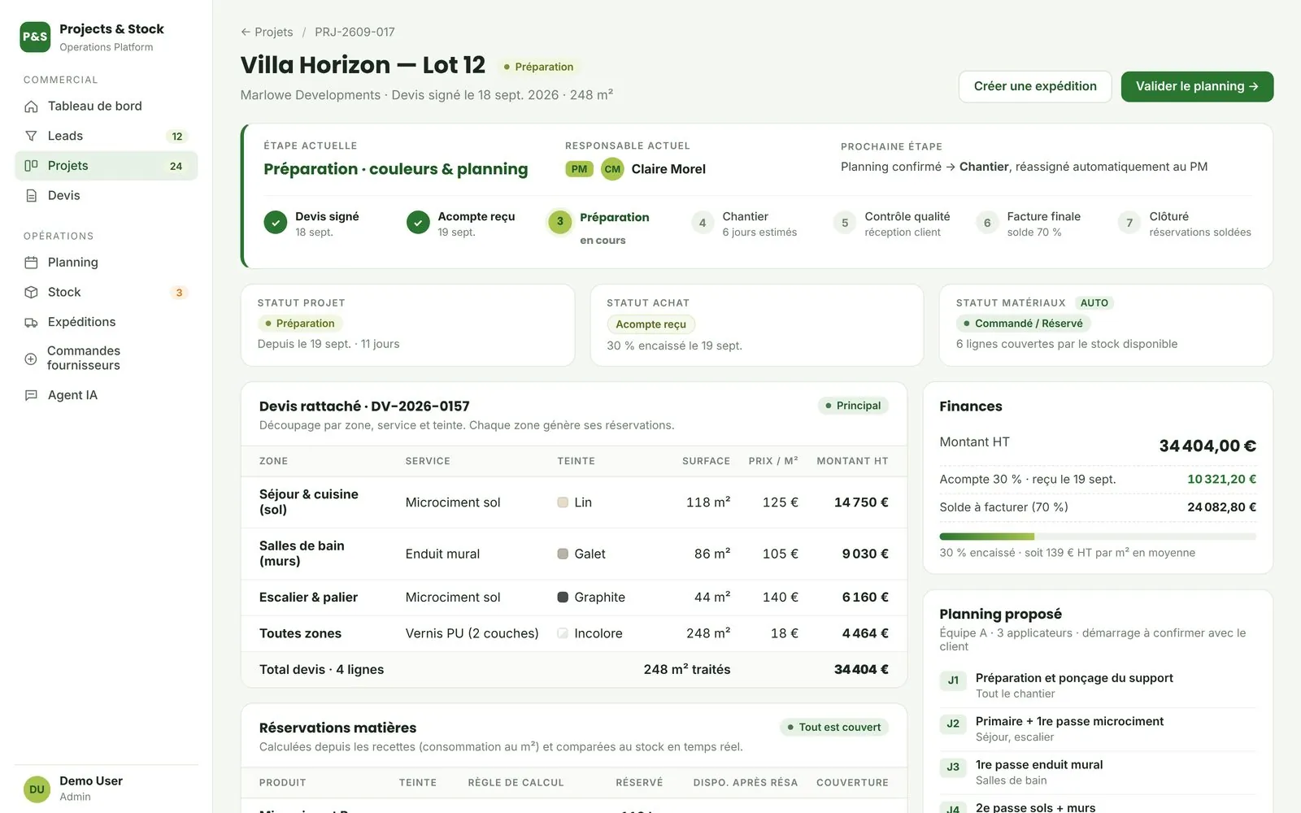Click the Leads funnel icon
The width and height of the screenshot is (1301, 813).
31,136
